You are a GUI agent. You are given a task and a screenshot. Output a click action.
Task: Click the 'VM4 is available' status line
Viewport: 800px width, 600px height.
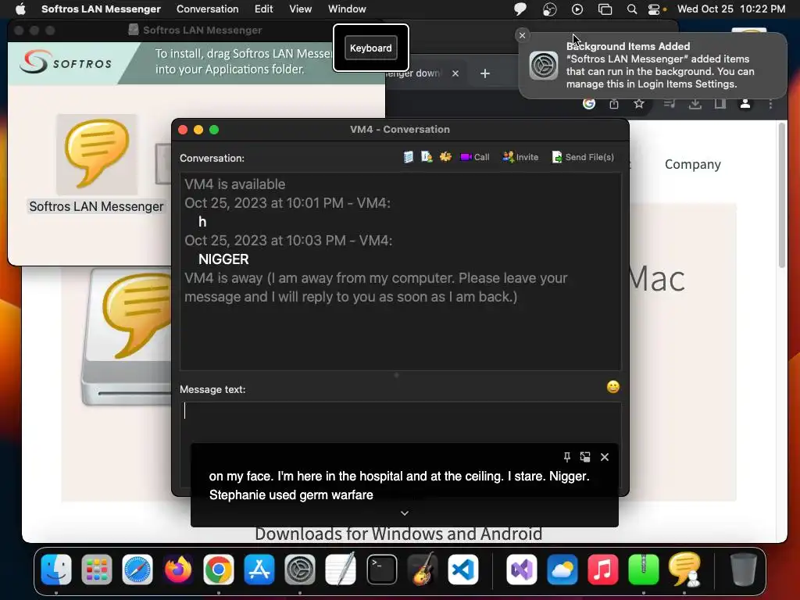234,184
